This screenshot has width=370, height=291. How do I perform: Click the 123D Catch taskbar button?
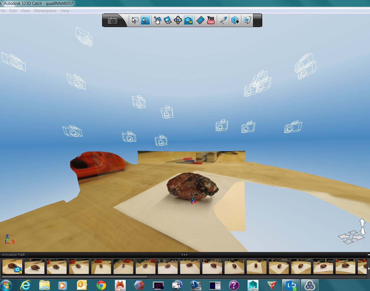pos(310,285)
